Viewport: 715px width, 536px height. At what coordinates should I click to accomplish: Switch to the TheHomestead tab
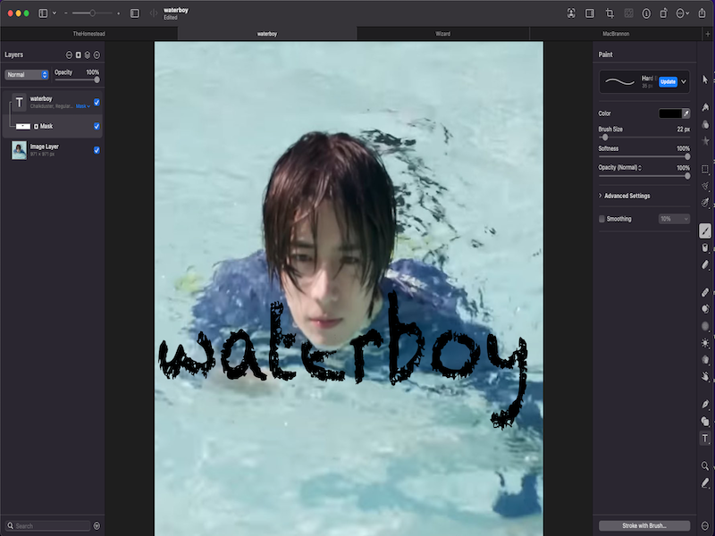click(88, 34)
